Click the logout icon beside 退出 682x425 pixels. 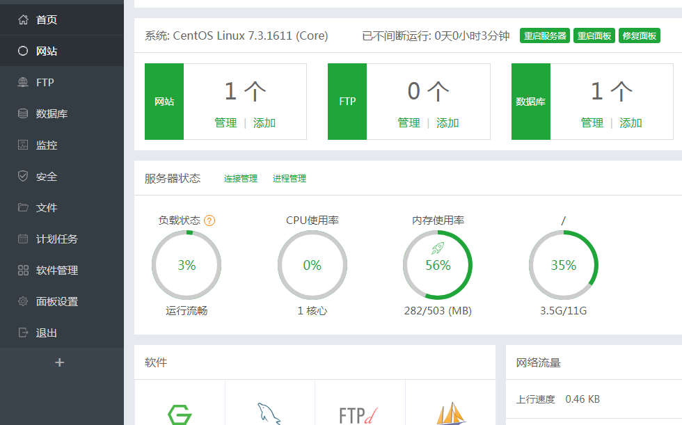23,332
